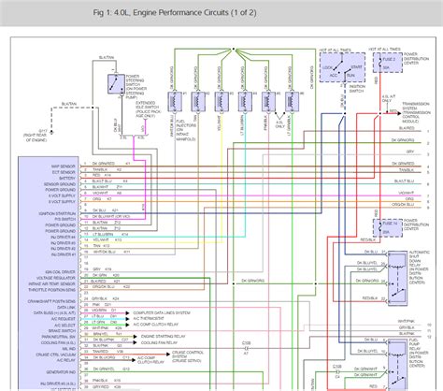Click the A/C THERMOSTAT destination text
Screen dimensions: 443x391
(149, 319)
